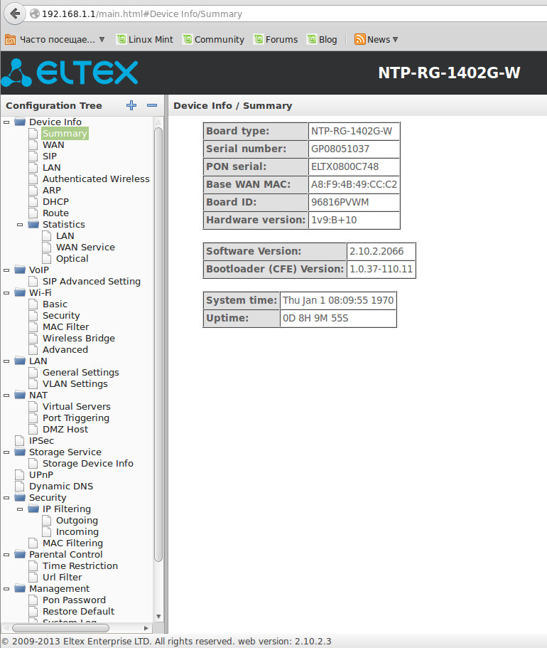Collapse the Wi-Fi tree node
This screenshot has width=547, height=648.
pyautogui.click(x=6, y=292)
